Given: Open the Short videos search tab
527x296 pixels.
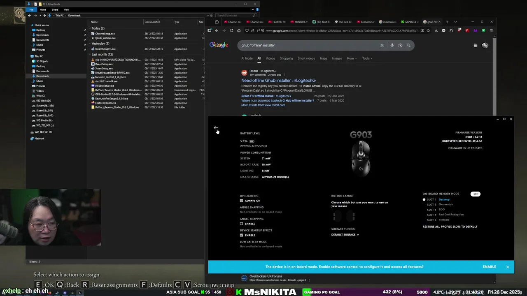Looking at the screenshot, I should (x=306, y=58).
